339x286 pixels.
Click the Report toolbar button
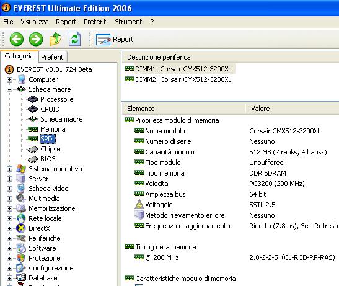115,40
